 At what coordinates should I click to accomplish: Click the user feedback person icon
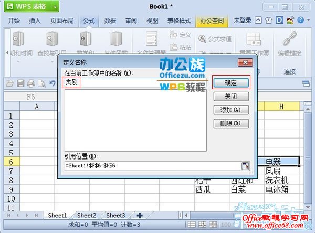tap(290, 20)
